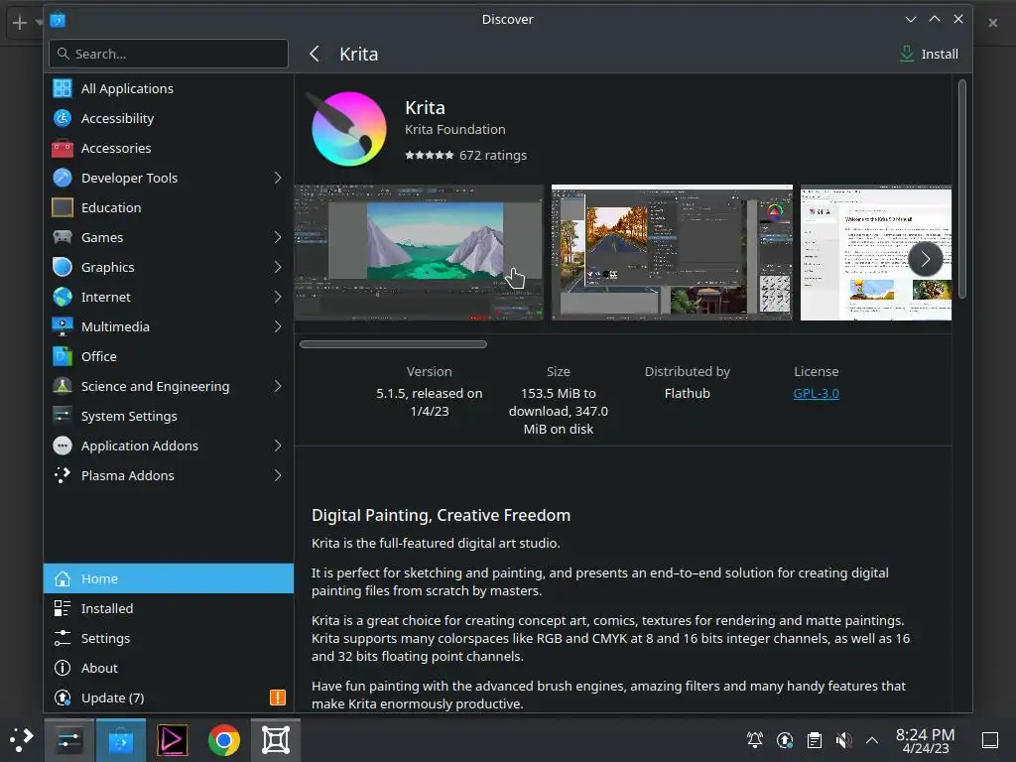Viewport: 1016px width, 762px height.
Task: Click the screenshot tool taskbar icon
Action: 276,740
